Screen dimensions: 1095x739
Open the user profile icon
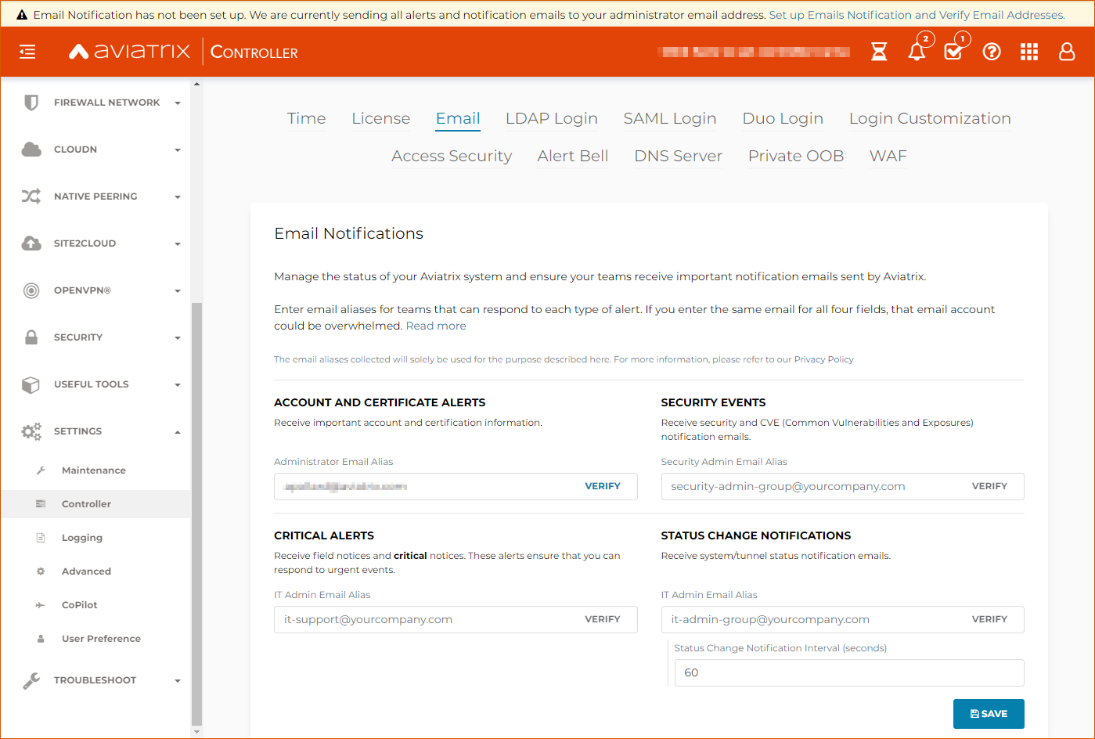coord(1066,52)
